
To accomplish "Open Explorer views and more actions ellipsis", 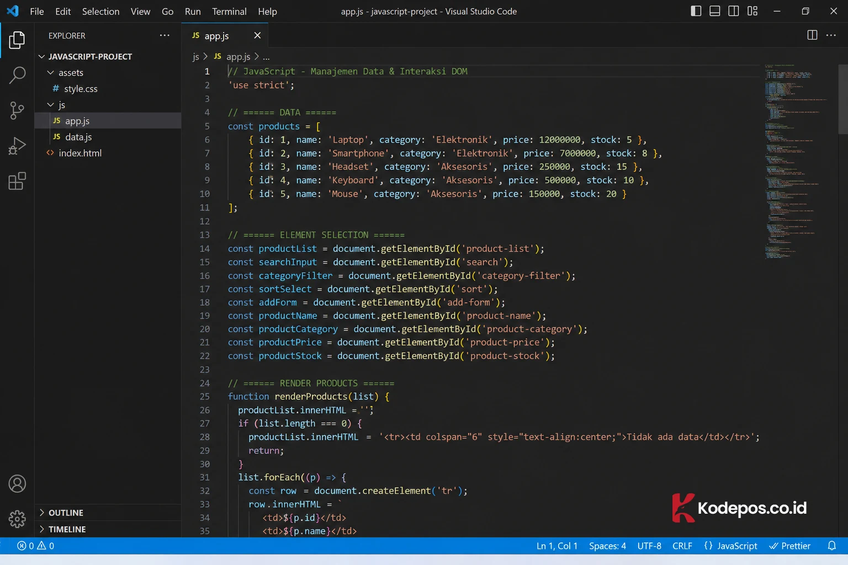I will [165, 35].
